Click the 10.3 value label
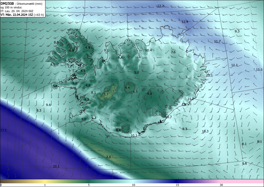The width and height of the screenshot is (264, 187). coord(205,131)
